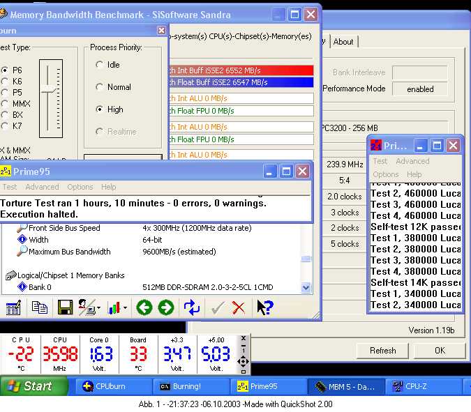This screenshot has height=412, width=471.
Task: Open Options menu in main Prime95 window
Action: (x=80, y=187)
